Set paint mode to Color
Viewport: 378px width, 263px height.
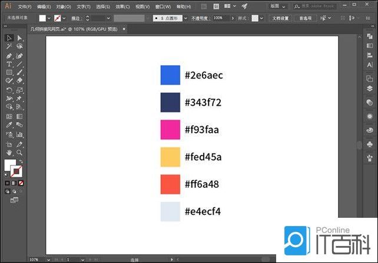pos(8,183)
